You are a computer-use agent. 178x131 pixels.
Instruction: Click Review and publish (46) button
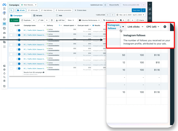[x=131, y=5]
